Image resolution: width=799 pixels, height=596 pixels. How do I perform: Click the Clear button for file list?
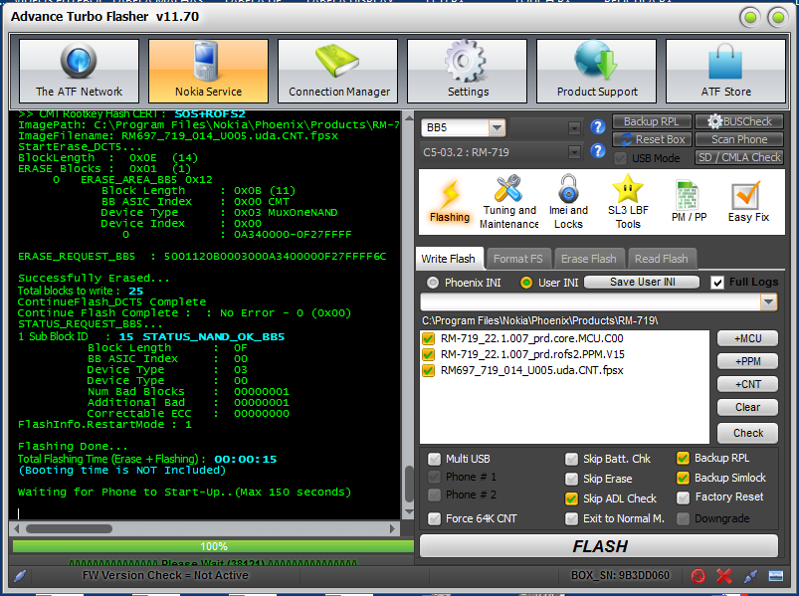pos(747,407)
